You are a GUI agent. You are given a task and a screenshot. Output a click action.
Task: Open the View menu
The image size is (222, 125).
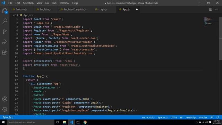coord(39,3)
